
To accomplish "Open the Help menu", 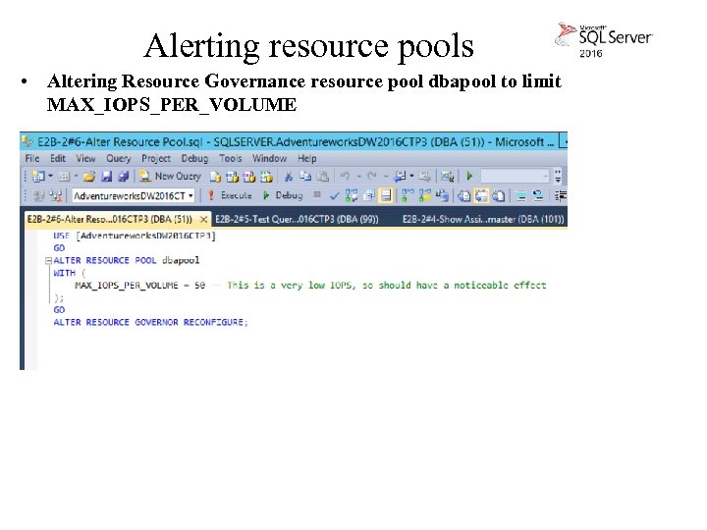I will coord(307,159).
